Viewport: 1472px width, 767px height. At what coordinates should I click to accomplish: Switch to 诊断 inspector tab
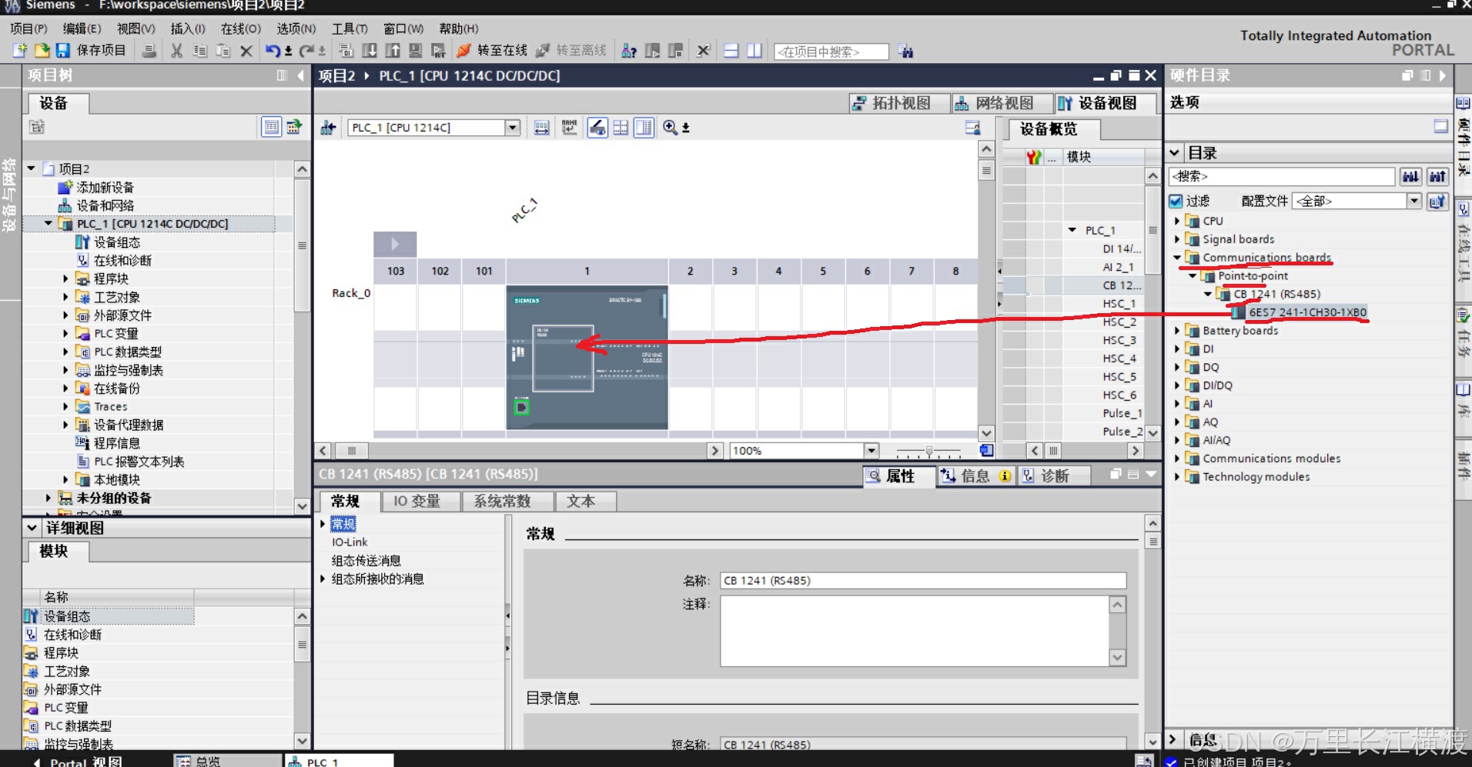coord(1054,476)
